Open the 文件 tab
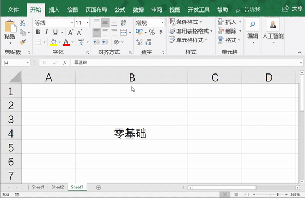Viewport: 305px width, 198px height. pyautogui.click(x=13, y=10)
